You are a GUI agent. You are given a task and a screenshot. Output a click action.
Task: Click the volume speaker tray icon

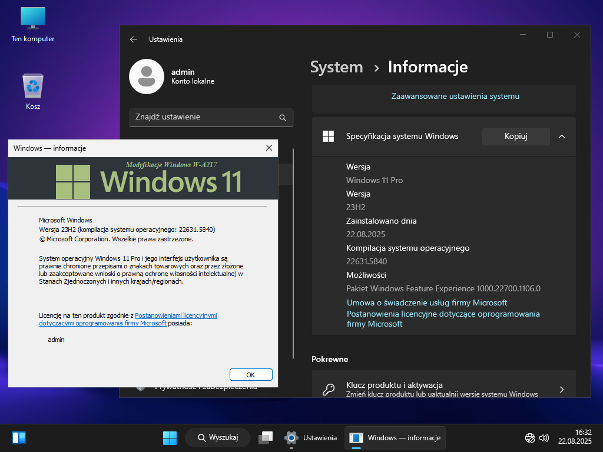pos(544,438)
